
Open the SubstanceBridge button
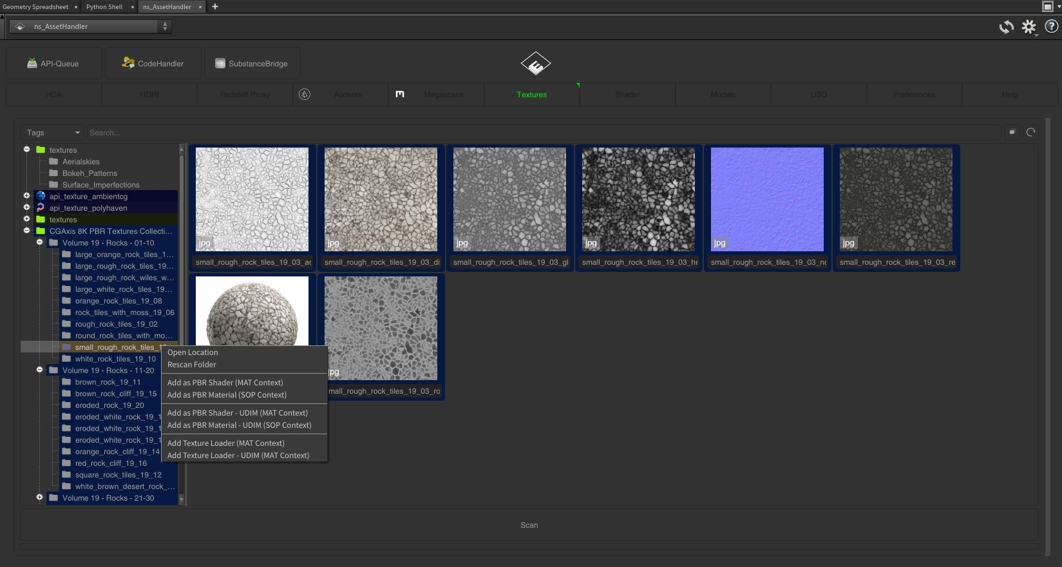click(x=252, y=64)
